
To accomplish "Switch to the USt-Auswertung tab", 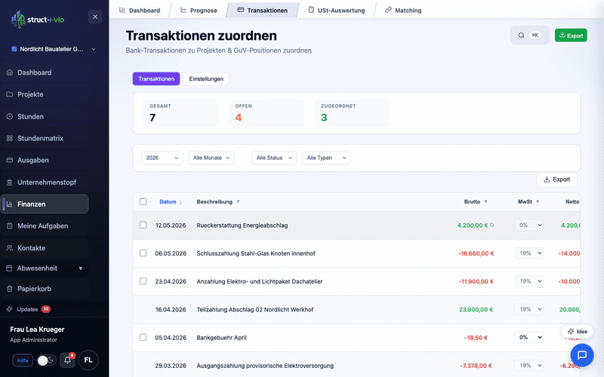I will 336,11.
